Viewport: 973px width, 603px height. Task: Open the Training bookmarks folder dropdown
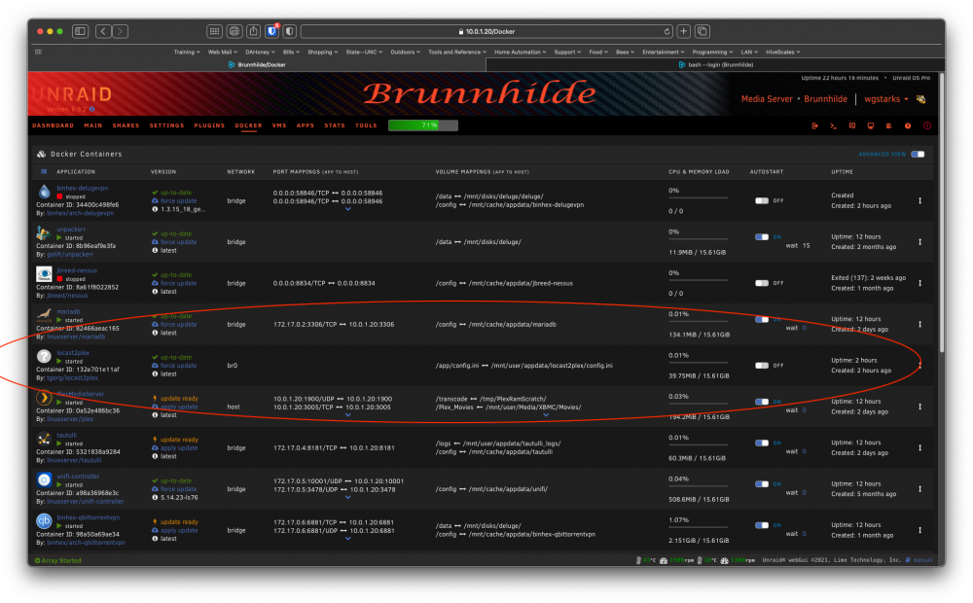187,53
